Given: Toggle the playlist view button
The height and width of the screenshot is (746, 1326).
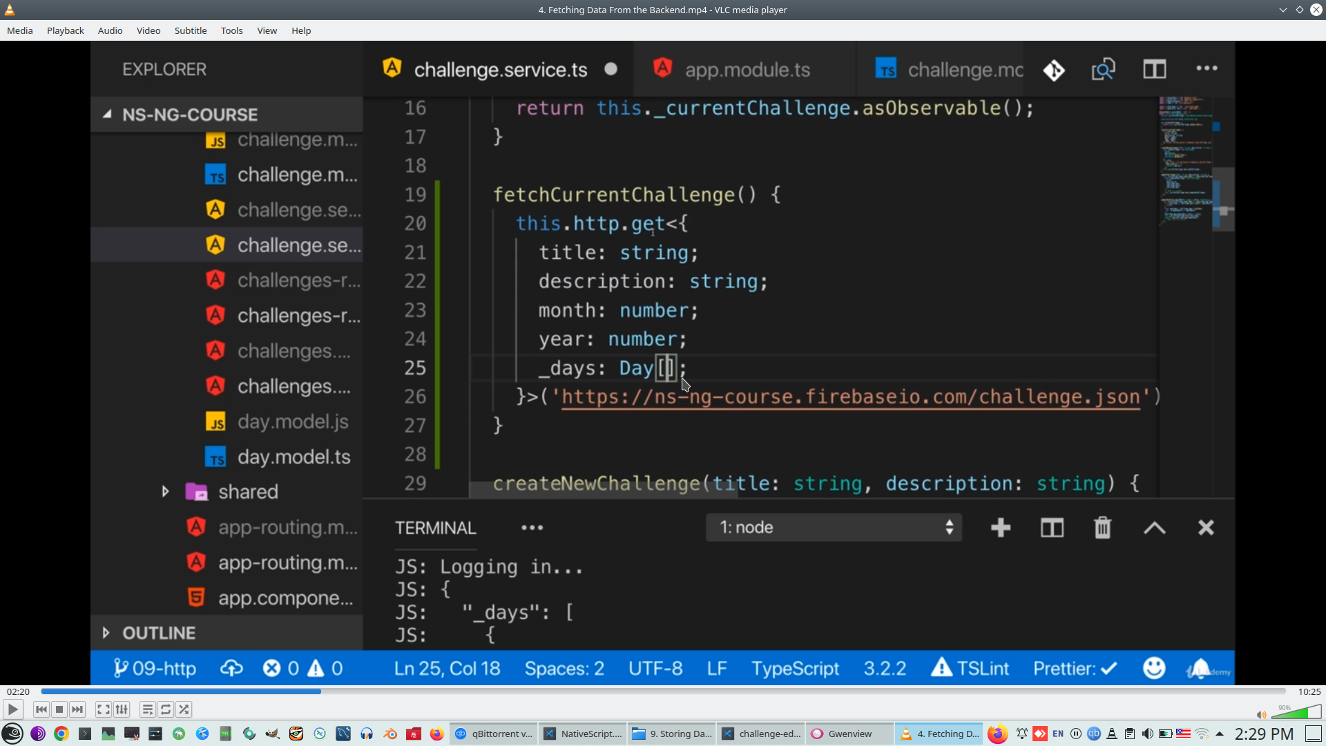Looking at the screenshot, I should pyautogui.click(x=147, y=709).
